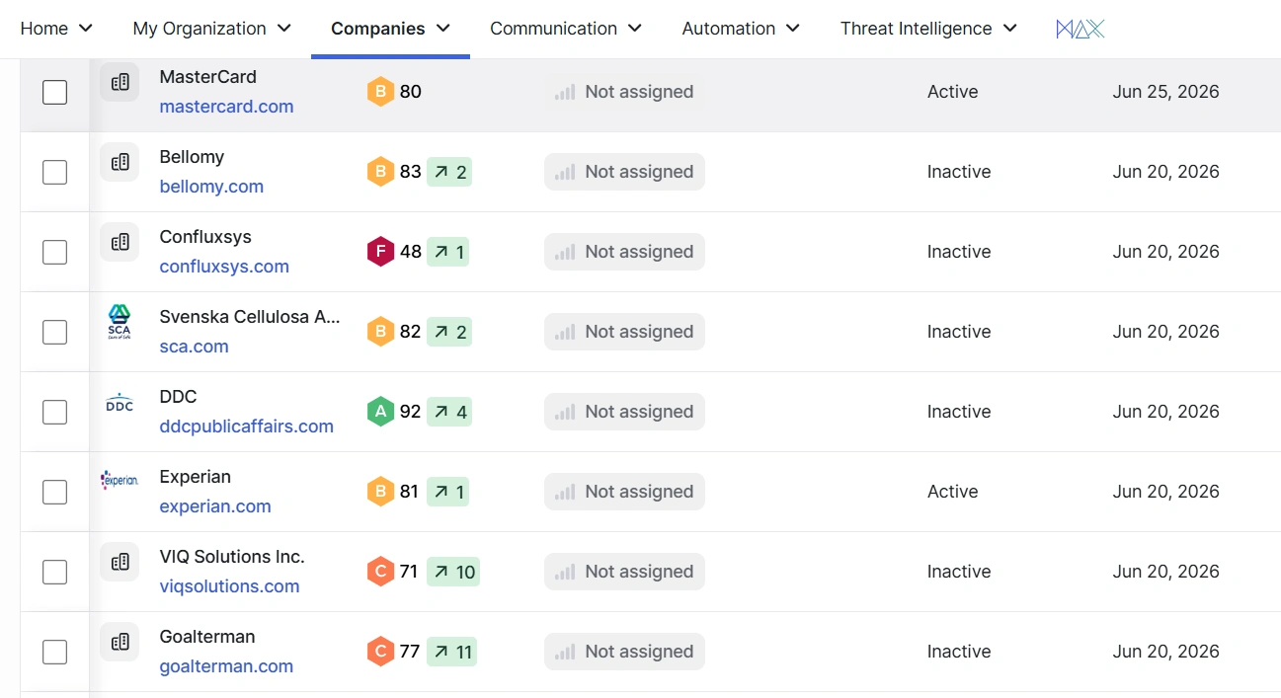This screenshot has height=698, width=1281.
Task: Click the SCA company logo
Action: point(120,323)
